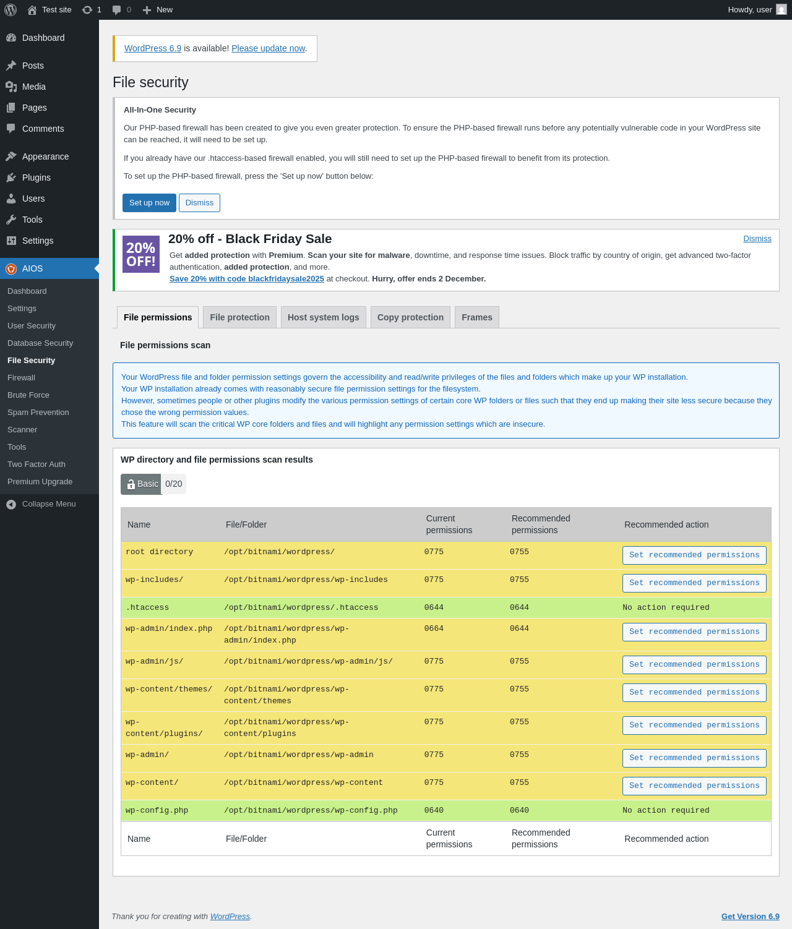Click the Comments icon in sidebar
Screen dimensions: 792x929
point(11,129)
